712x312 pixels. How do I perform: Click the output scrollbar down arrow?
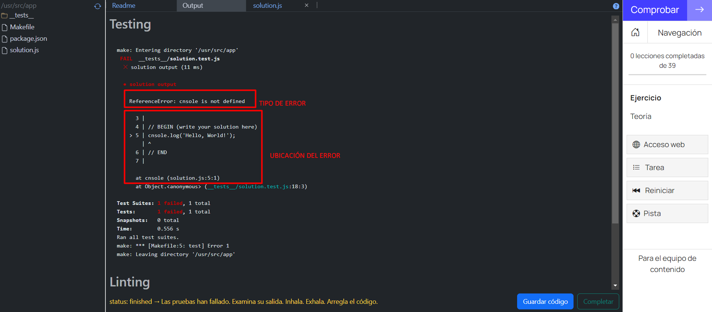615,285
